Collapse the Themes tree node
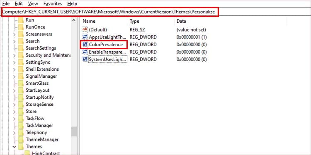Image resolution: width=311 pixels, height=155 pixels. coord(14,147)
